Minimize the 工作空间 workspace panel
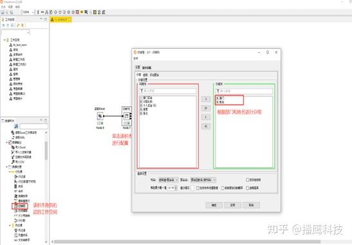Image resolution: width=352 pixels, height=245 pixels. [41, 19]
